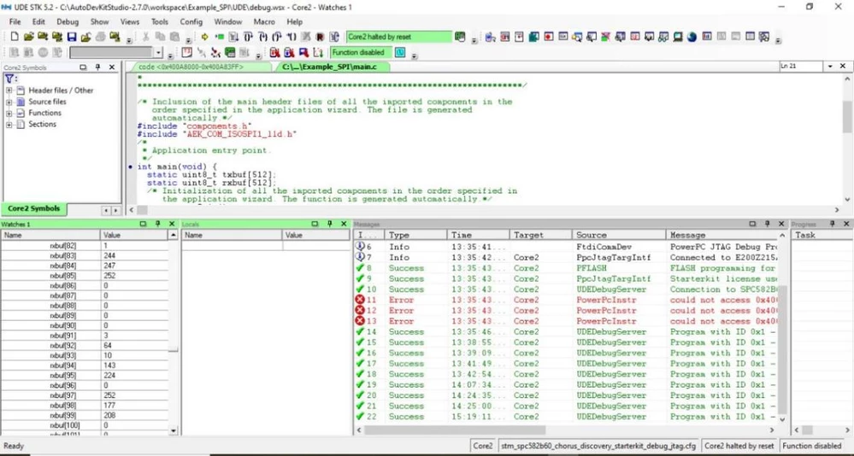The width and height of the screenshot is (854, 456).
Task: Click the scissors Cut icon
Action: pos(146,37)
